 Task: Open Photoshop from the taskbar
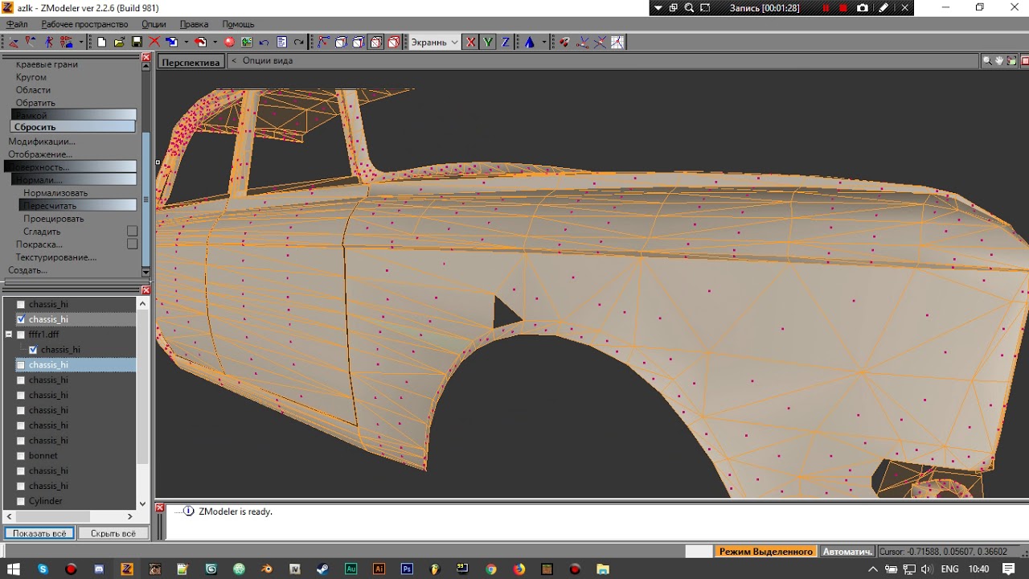[407, 569]
